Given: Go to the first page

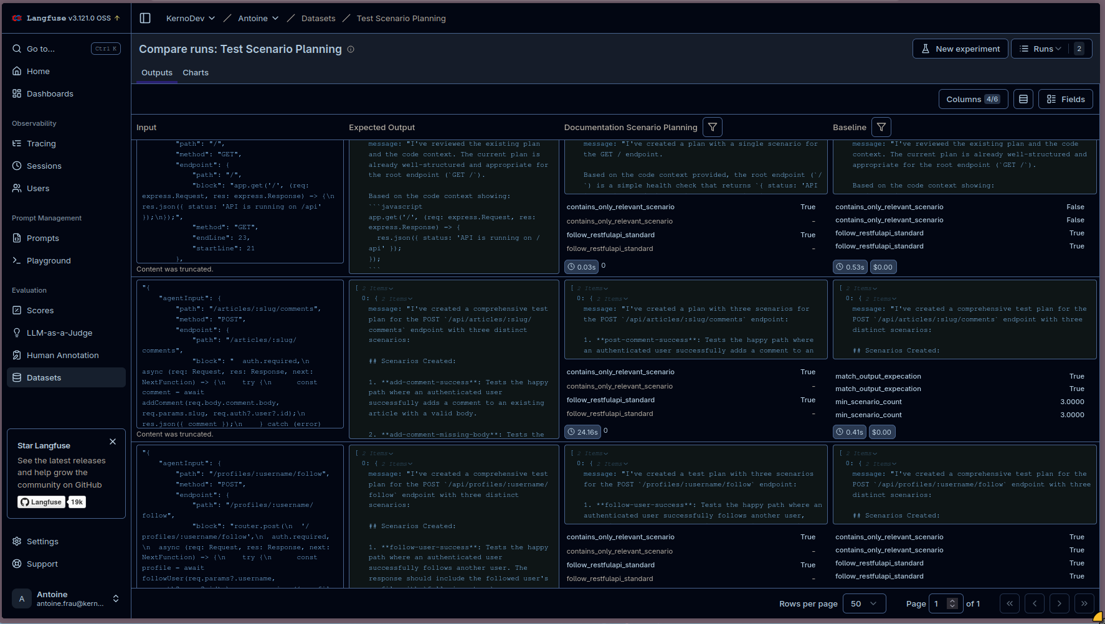Looking at the screenshot, I should [1010, 603].
